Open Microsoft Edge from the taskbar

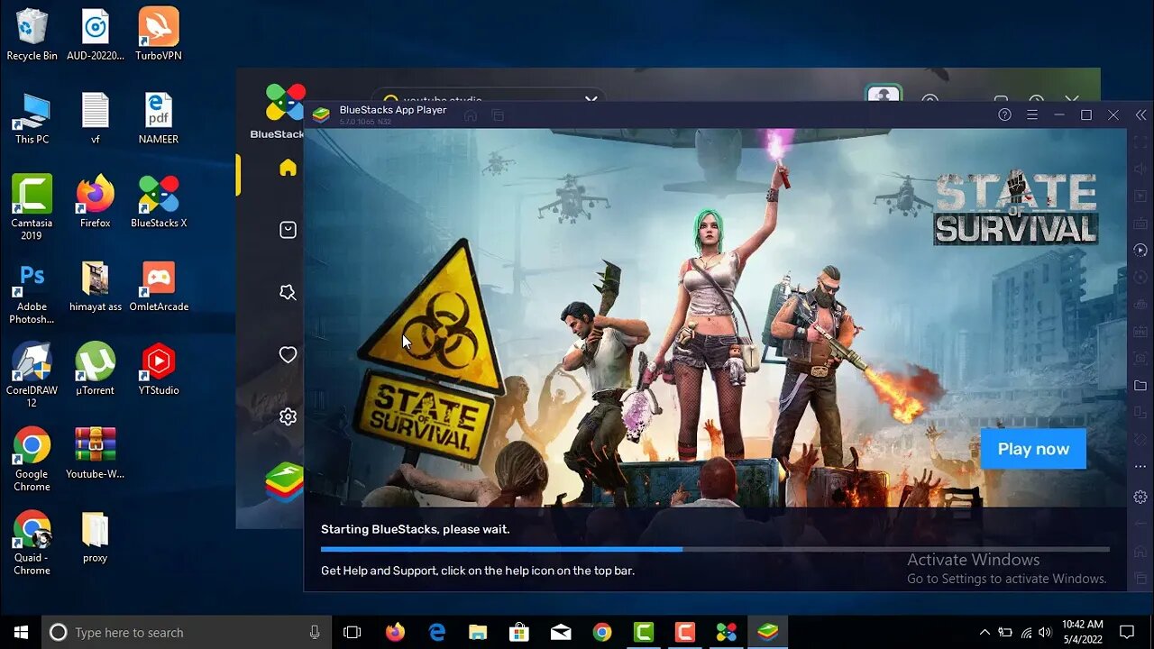436,633
